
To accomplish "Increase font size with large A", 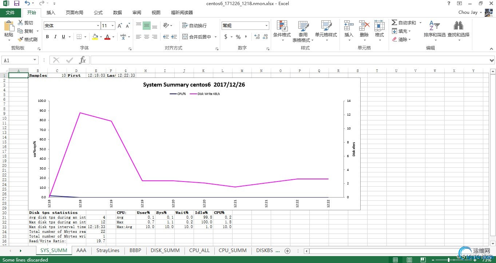I will 120,25.
